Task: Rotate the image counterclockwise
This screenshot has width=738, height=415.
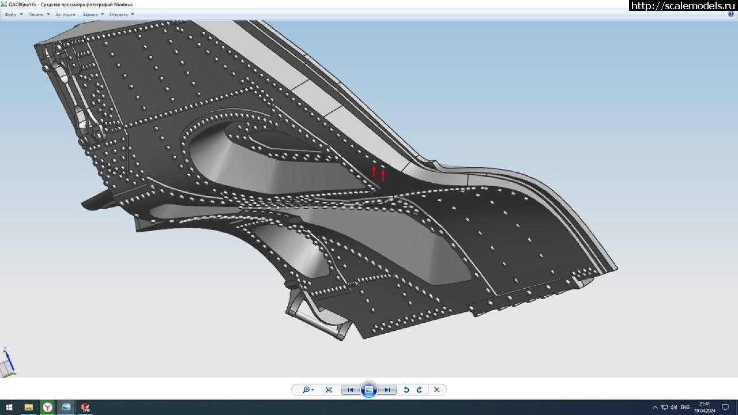Action: click(406, 390)
